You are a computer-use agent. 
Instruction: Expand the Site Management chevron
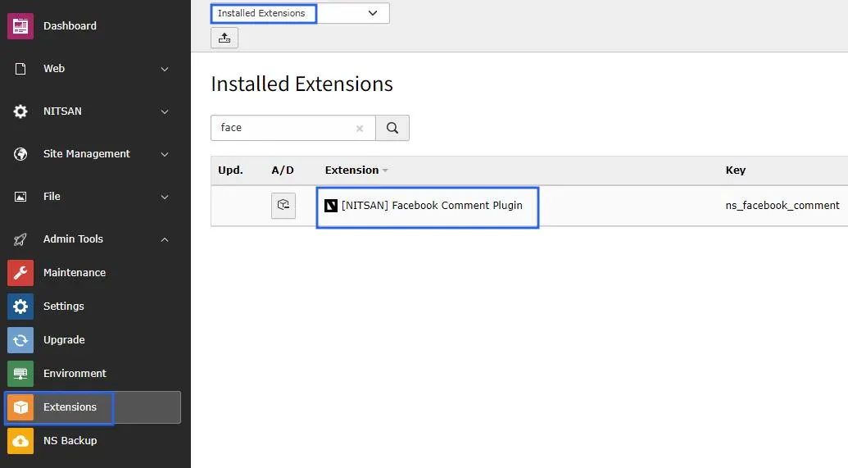click(x=165, y=154)
